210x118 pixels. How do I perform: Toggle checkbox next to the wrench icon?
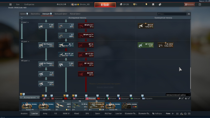(182, 98)
